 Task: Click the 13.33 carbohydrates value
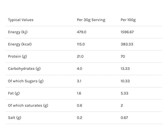click(x=125, y=69)
